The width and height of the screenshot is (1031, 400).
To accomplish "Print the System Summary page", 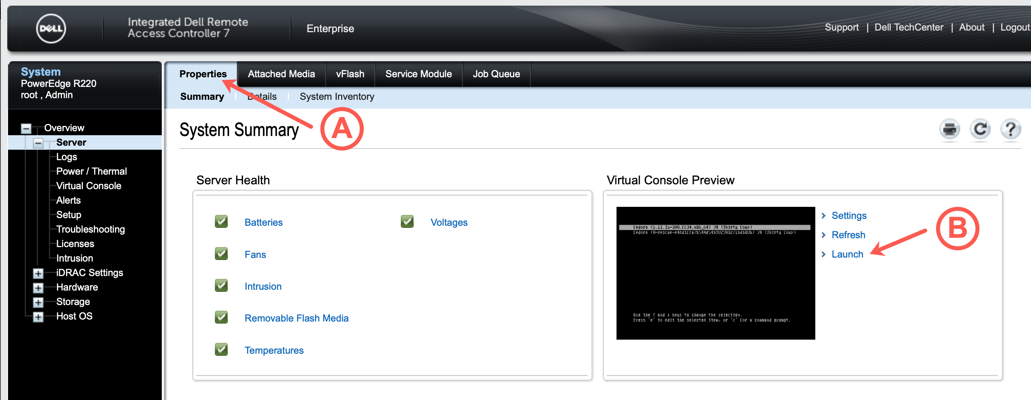I will pos(949,130).
